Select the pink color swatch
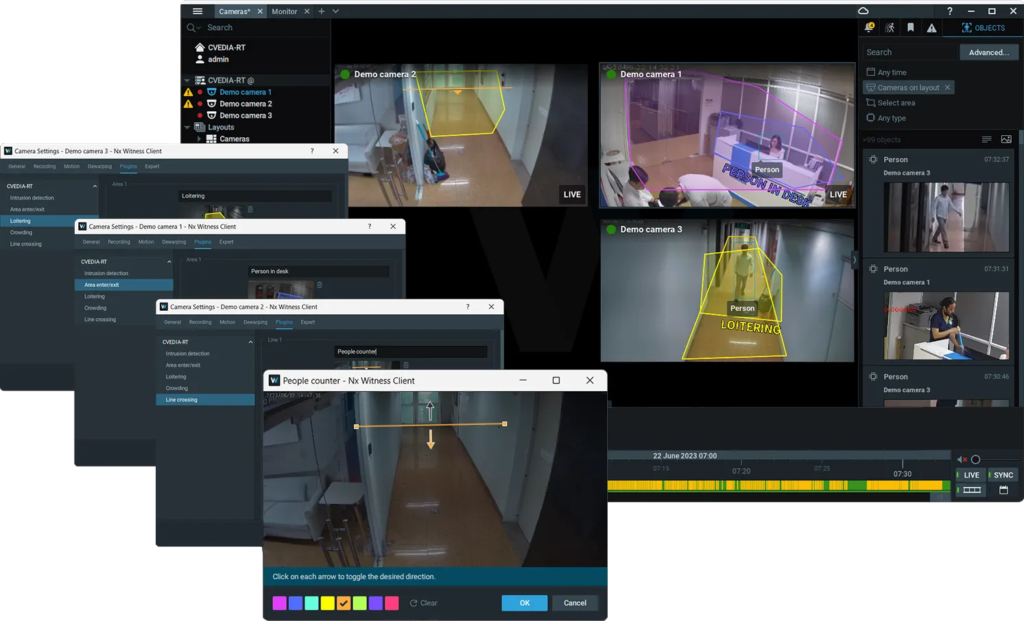 [x=392, y=602]
